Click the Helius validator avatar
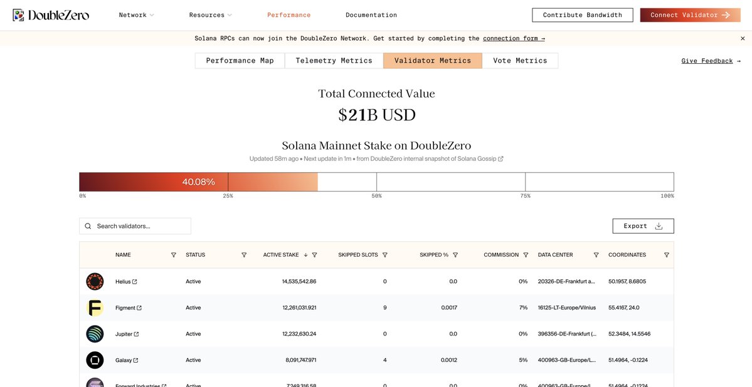Image resolution: width=752 pixels, height=387 pixels. click(95, 281)
